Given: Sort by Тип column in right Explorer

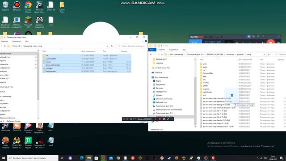Looking at the screenshot, I should pos(261,59).
